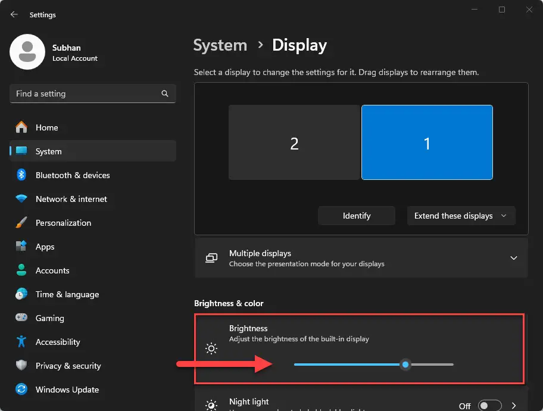Image resolution: width=543 pixels, height=411 pixels.
Task: Expand the Multiple displays section
Action: (x=513, y=258)
